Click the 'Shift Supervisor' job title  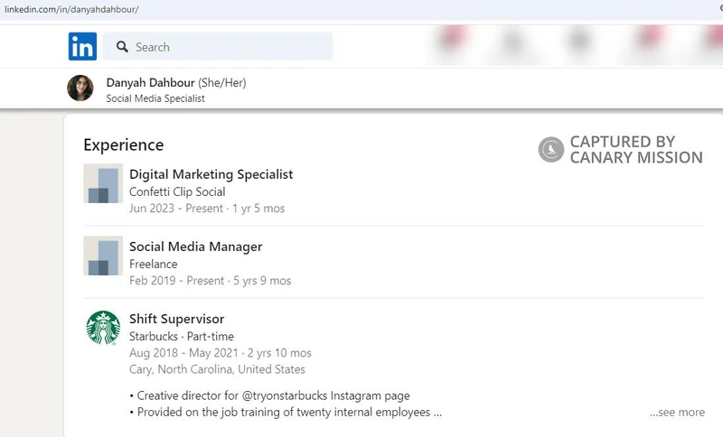coord(176,319)
